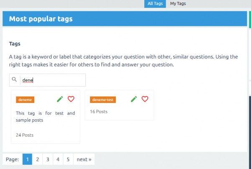Jump to page 3 in pagination
Screen dimensions: 251x169
pyautogui.click(x=48, y=159)
